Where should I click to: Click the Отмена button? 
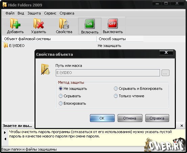click(130, 118)
